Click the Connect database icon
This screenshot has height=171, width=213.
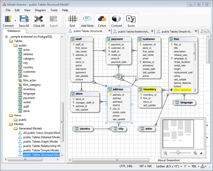click(8, 19)
